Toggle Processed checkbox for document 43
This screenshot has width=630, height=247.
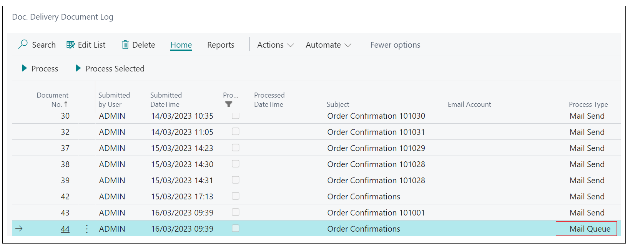[x=236, y=212]
